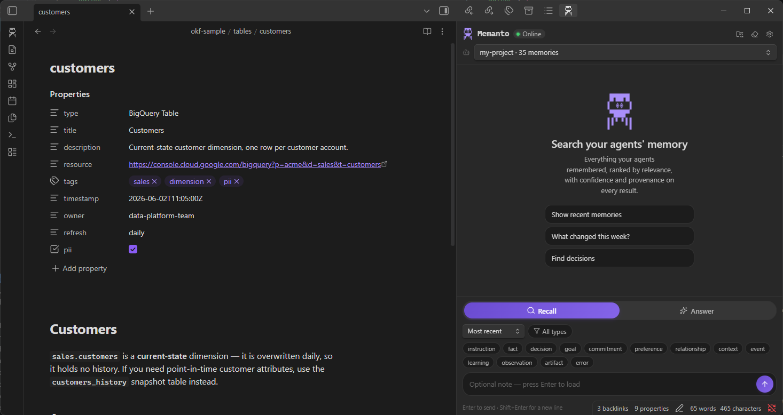
Task: Open the backlinks tab icon
Action: pos(469,11)
